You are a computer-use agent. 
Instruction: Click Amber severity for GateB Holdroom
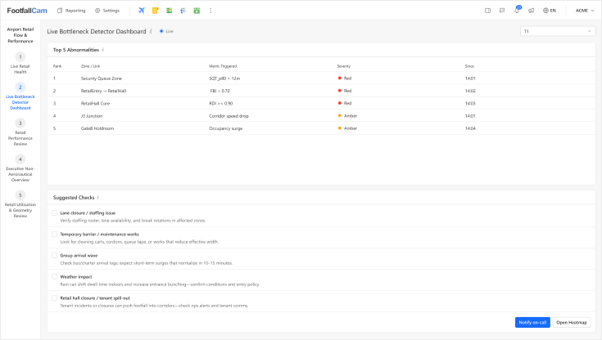(x=347, y=128)
